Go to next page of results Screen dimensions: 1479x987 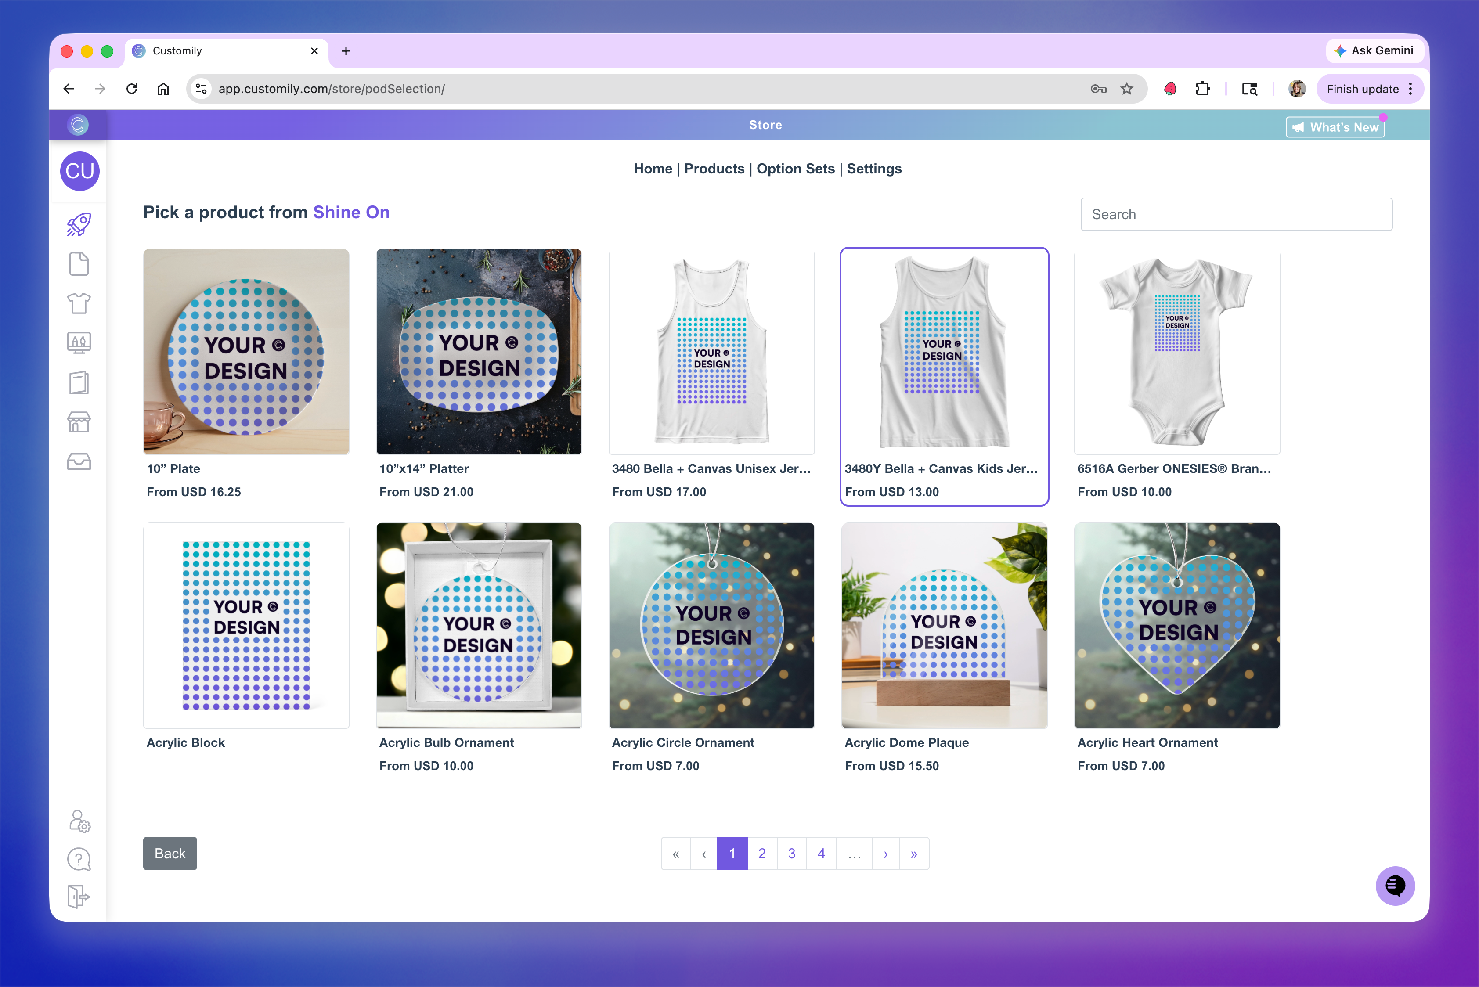[885, 854]
